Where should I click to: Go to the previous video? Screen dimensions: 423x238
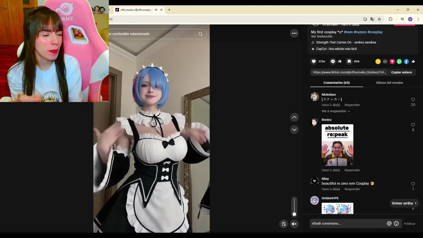tap(294, 117)
